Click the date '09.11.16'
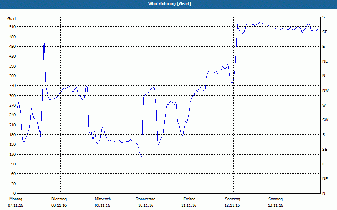 [x=102, y=205]
